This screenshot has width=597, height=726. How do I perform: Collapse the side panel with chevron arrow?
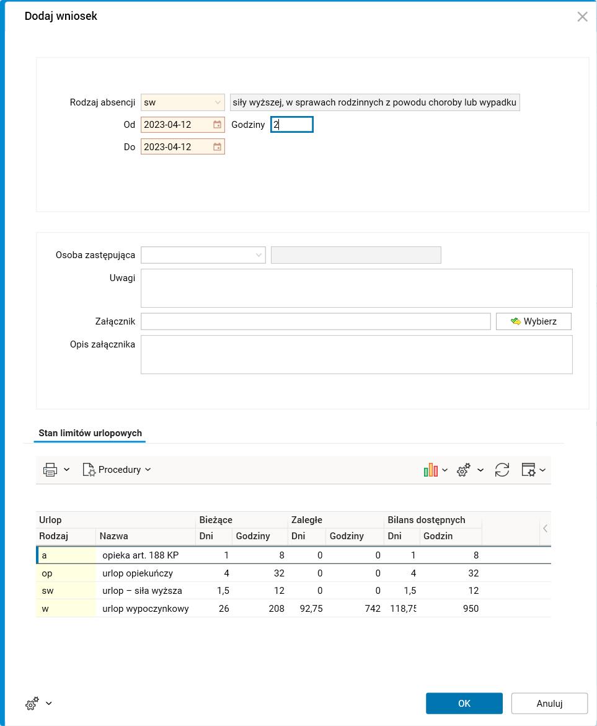click(x=545, y=528)
